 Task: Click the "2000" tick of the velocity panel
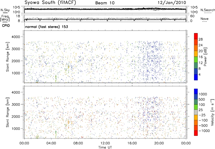point(16,116)
